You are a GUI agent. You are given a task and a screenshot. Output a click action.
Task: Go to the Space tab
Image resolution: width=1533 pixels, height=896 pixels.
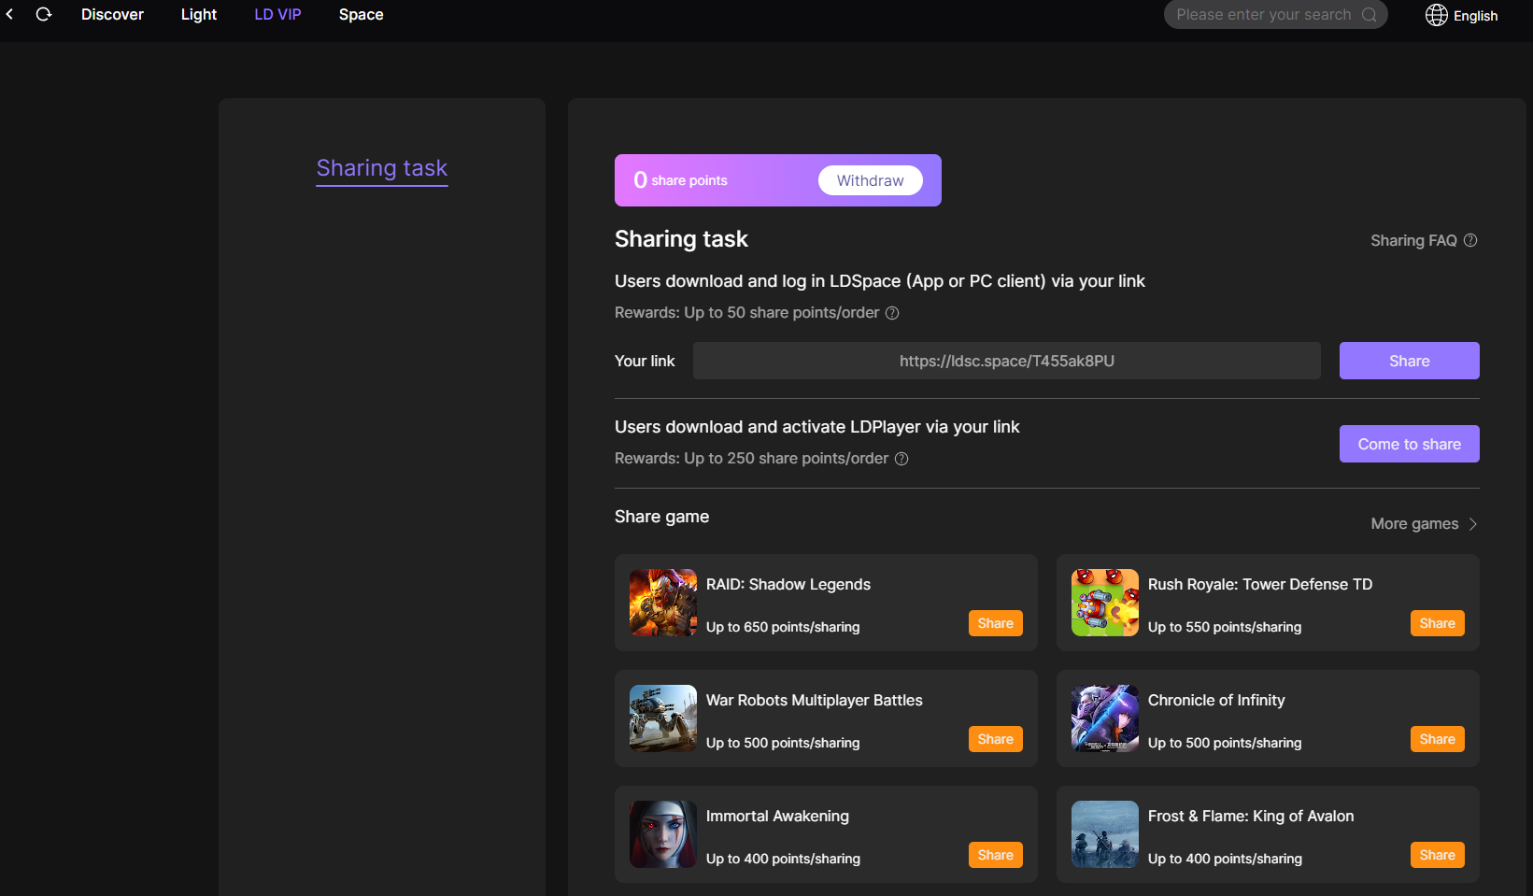click(362, 14)
